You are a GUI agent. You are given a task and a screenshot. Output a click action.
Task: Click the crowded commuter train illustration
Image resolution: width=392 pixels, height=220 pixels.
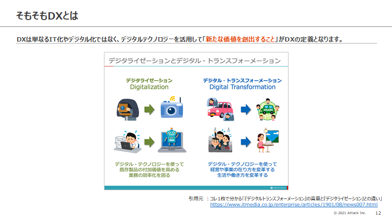220,140
